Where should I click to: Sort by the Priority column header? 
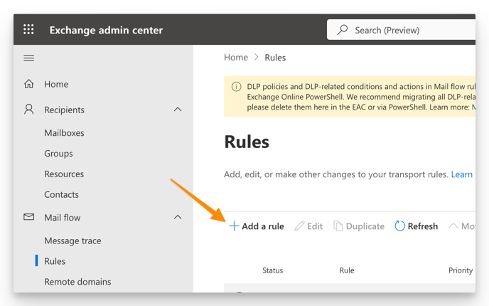click(461, 270)
